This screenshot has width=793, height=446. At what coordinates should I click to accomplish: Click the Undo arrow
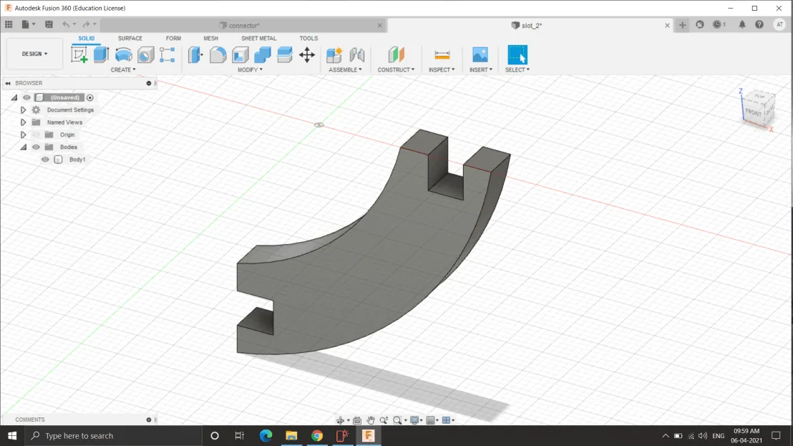point(66,24)
